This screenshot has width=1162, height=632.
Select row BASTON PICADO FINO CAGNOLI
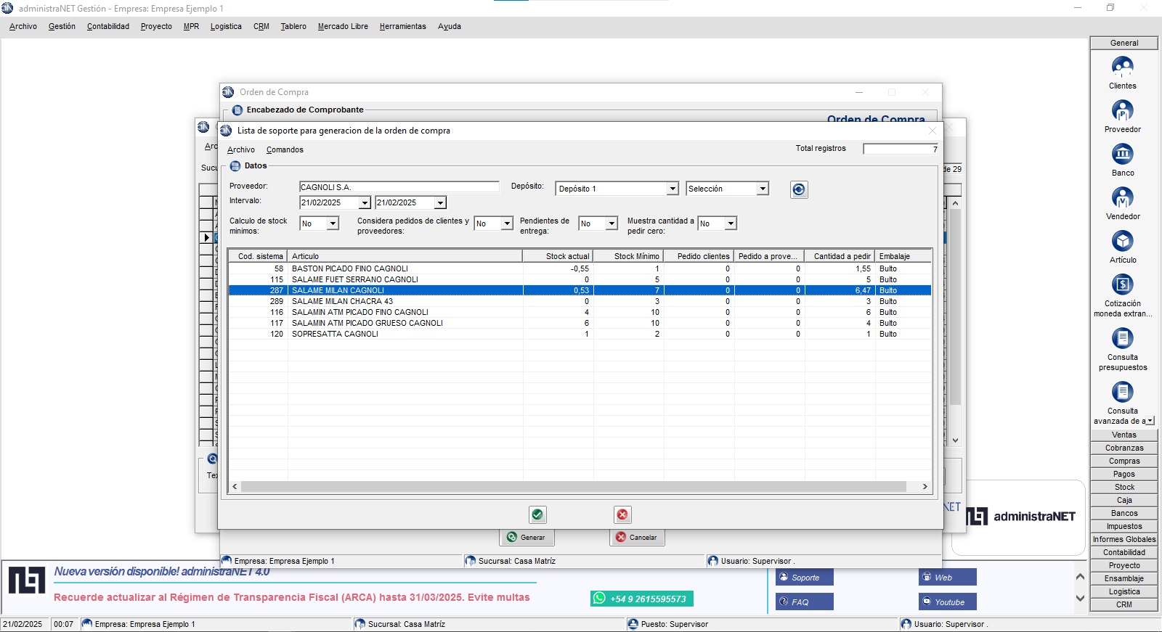[x=580, y=268]
